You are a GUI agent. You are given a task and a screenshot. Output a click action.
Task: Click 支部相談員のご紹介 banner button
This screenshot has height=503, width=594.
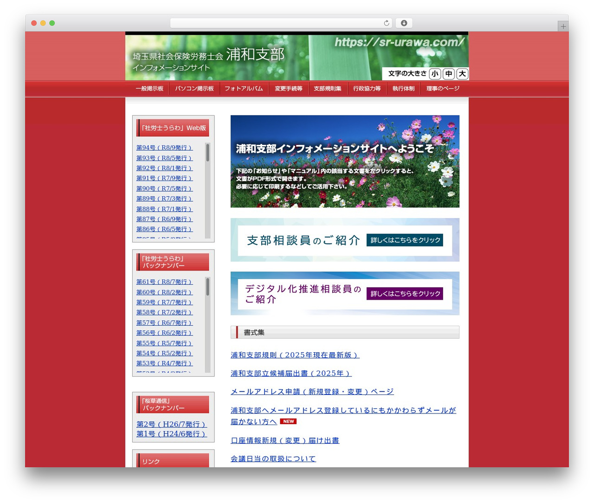[405, 240]
